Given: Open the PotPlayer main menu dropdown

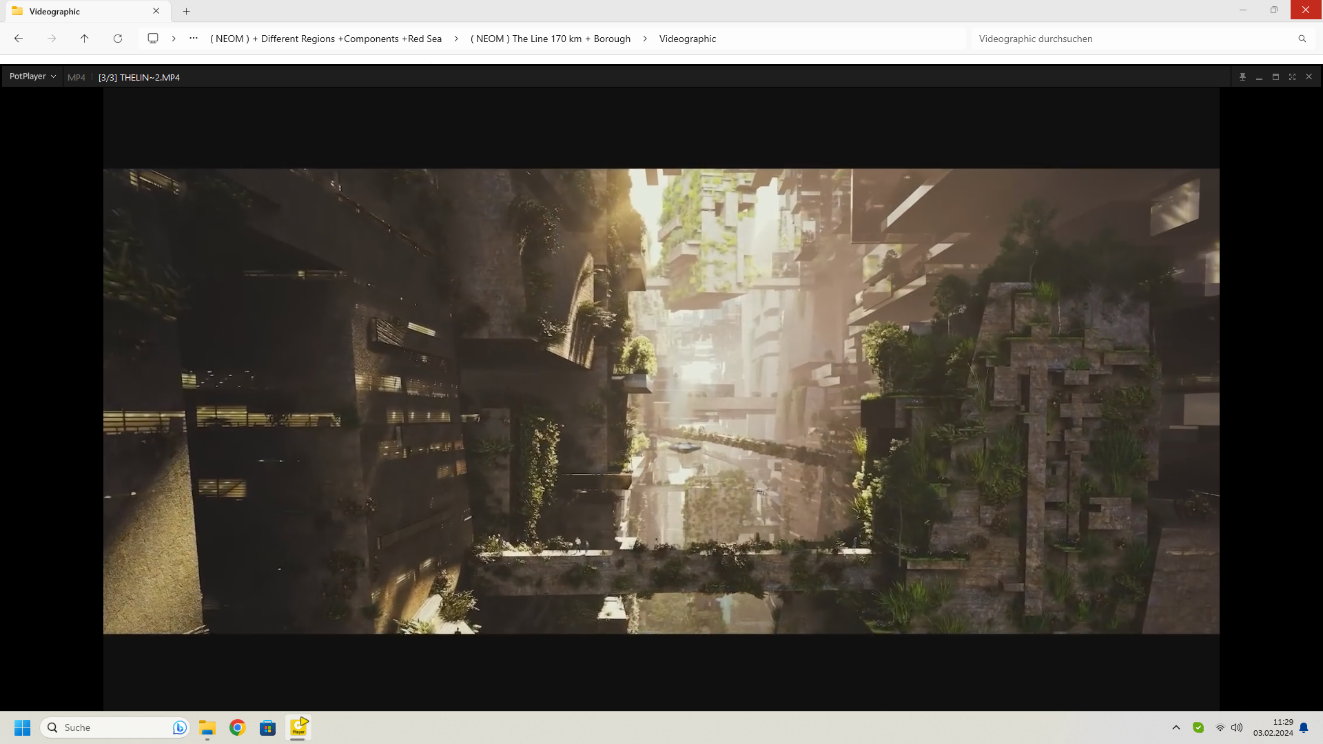Looking at the screenshot, I should (x=32, y=76).
